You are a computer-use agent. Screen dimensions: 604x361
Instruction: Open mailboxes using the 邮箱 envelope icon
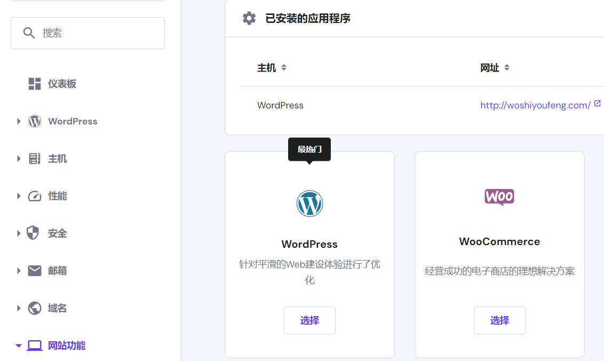pyautogui.click(x=34, y=271)
